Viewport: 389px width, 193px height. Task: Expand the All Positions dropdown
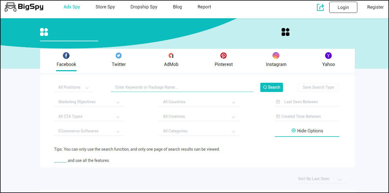click(74, 88)
